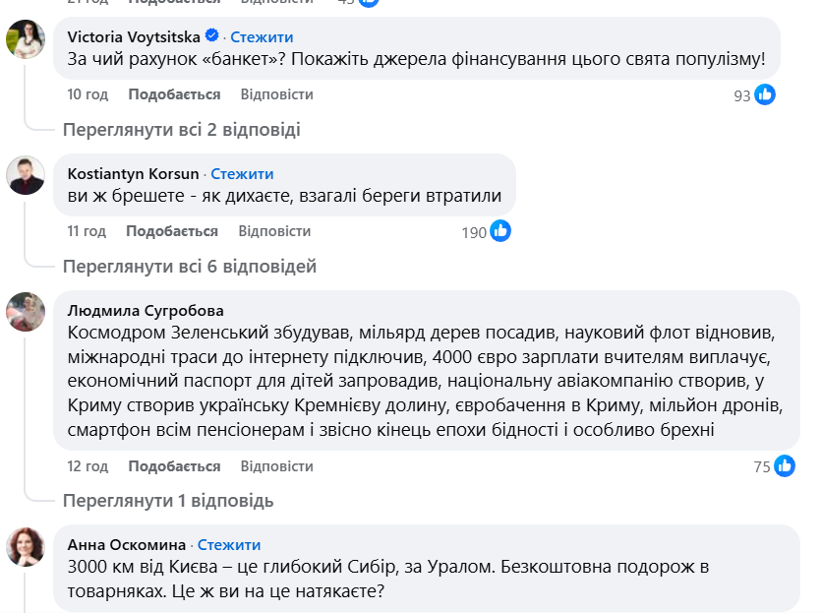Click verified badge next to Victoria Voytsitska
Image resolution: width=822 pixels, height=613 pixels.
(x=211, y=37)
